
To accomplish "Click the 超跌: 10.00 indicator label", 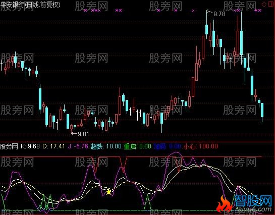I will tap(106, 146).
